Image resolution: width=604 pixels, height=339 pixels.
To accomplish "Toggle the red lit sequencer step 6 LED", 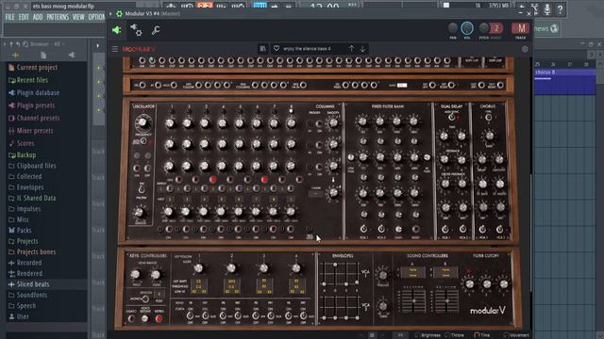I will [x=264, y=180].
